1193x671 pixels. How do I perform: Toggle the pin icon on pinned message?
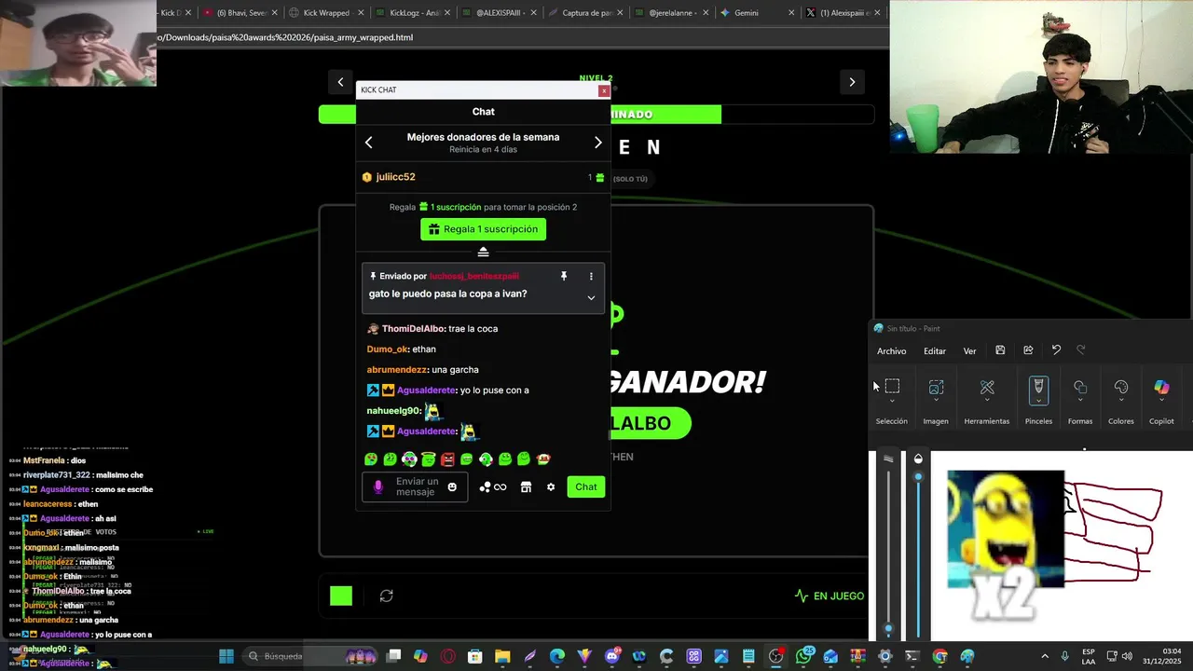pos(564,276)
